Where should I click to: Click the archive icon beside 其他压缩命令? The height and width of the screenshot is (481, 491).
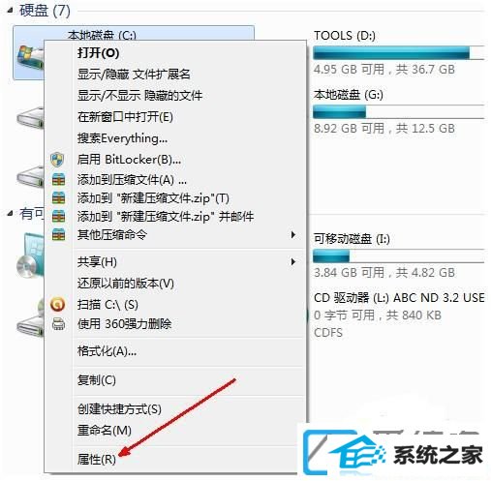pyautogui.click(x=58, y=234)
